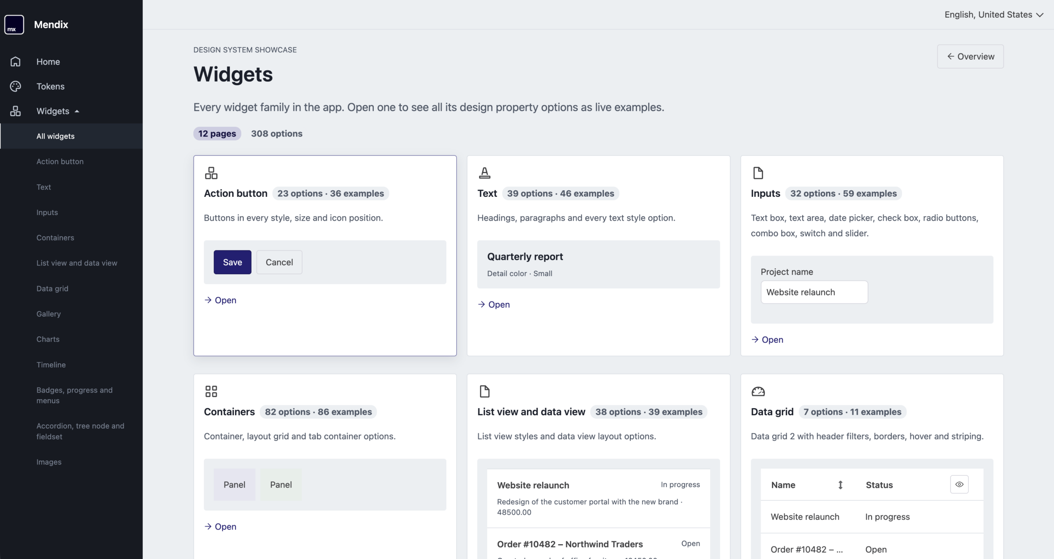Select All widgets in the sidebar
The image size is (1054, 559).
click(x=72, y=136)
